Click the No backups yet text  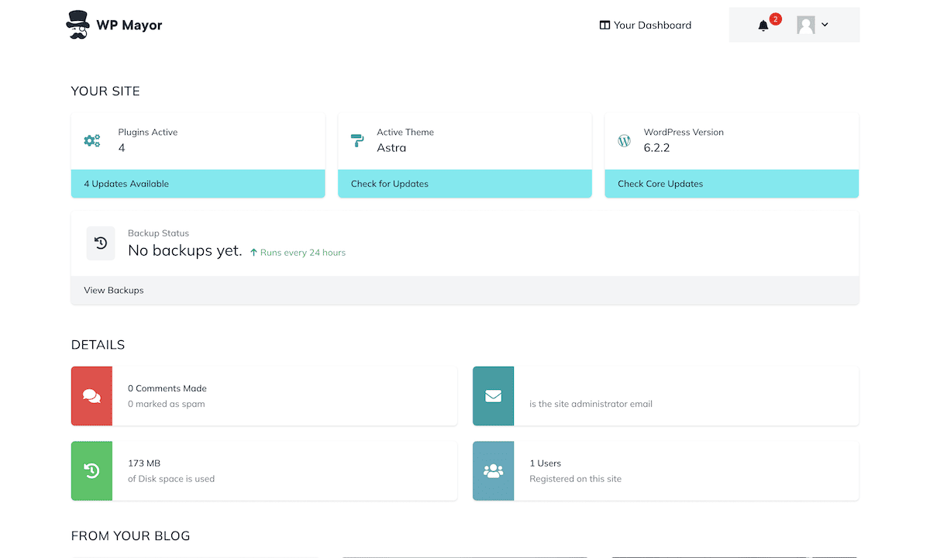(x=185, y=251)
